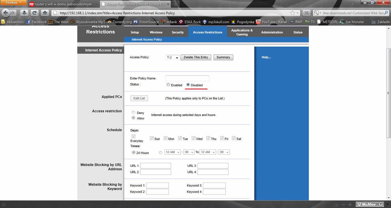Screen dimensions: 391x208
Task: Open the TV bookmark
Action: (x=310, y=22)
